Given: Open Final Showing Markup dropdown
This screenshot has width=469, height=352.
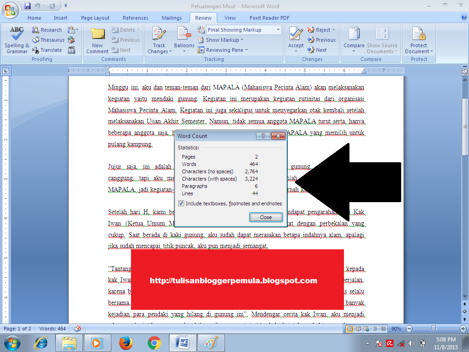Looking at the screenshot, I should tap(278, 30).
